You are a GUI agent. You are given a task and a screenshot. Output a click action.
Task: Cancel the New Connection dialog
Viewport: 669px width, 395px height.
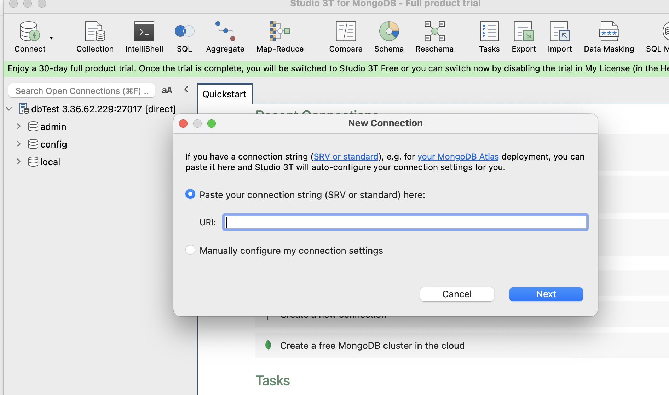457,294
